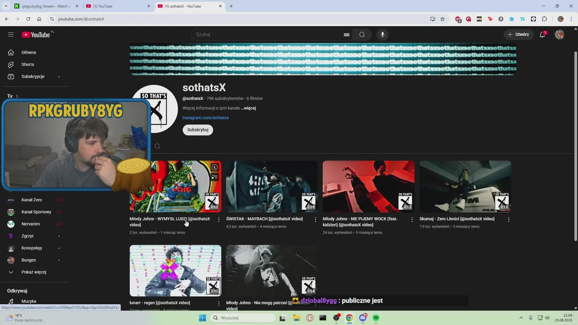This screenshot has width=578, height=325.
Task: Reload the page
Action: [x=28, y=19]
